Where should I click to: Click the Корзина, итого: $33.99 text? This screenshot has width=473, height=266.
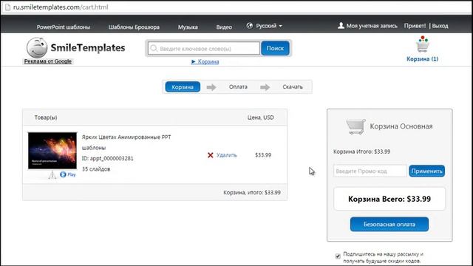(x=252, y=192)
